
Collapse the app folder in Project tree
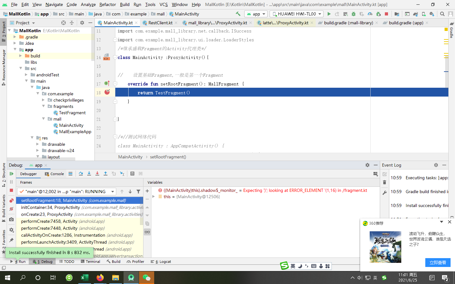(15, 50)
